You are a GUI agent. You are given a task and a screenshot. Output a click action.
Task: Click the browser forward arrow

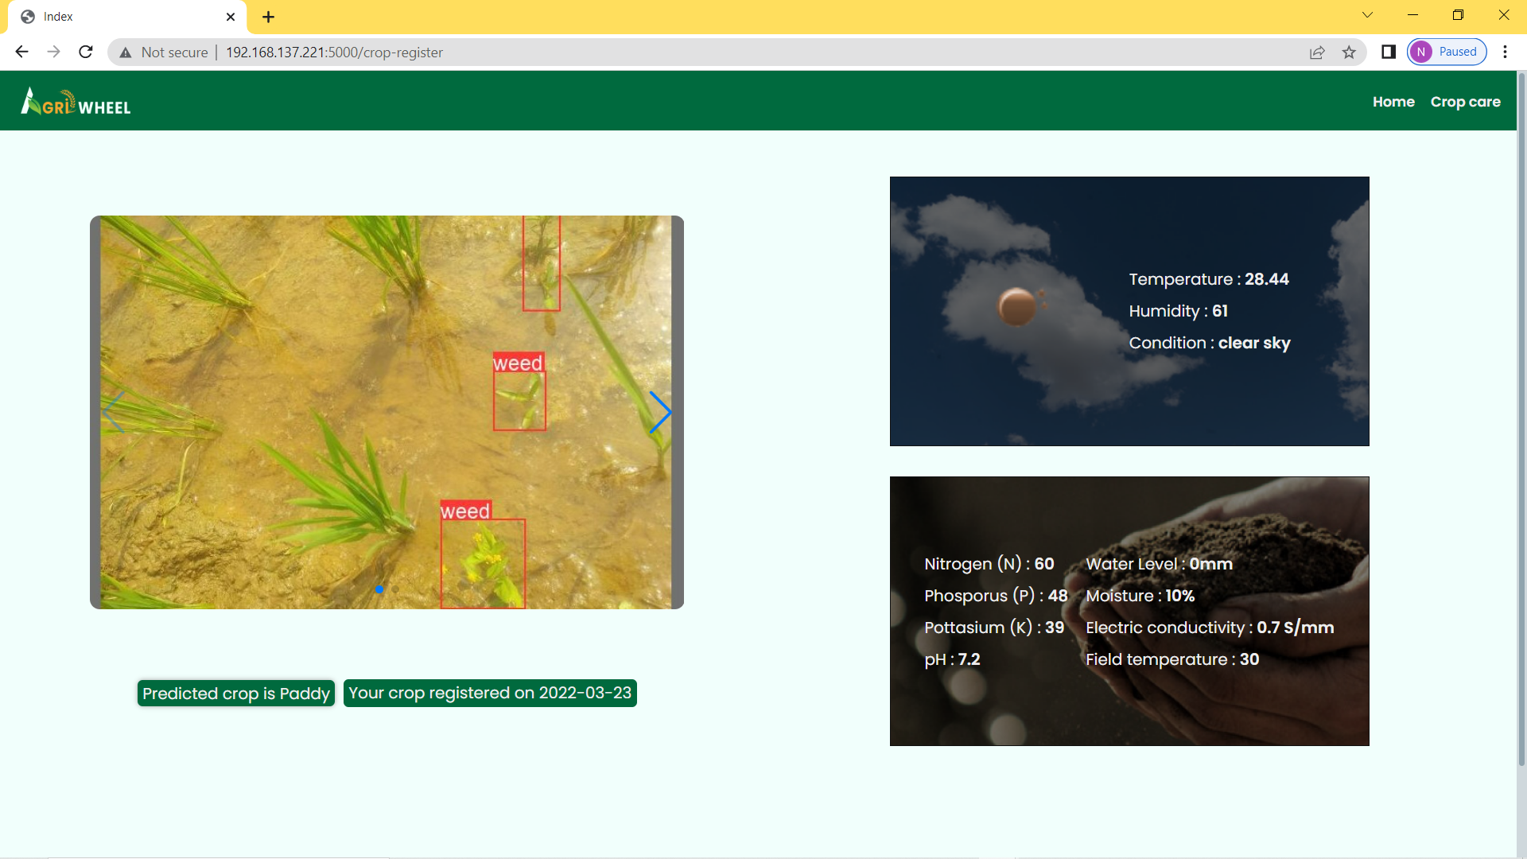point(53,52)
